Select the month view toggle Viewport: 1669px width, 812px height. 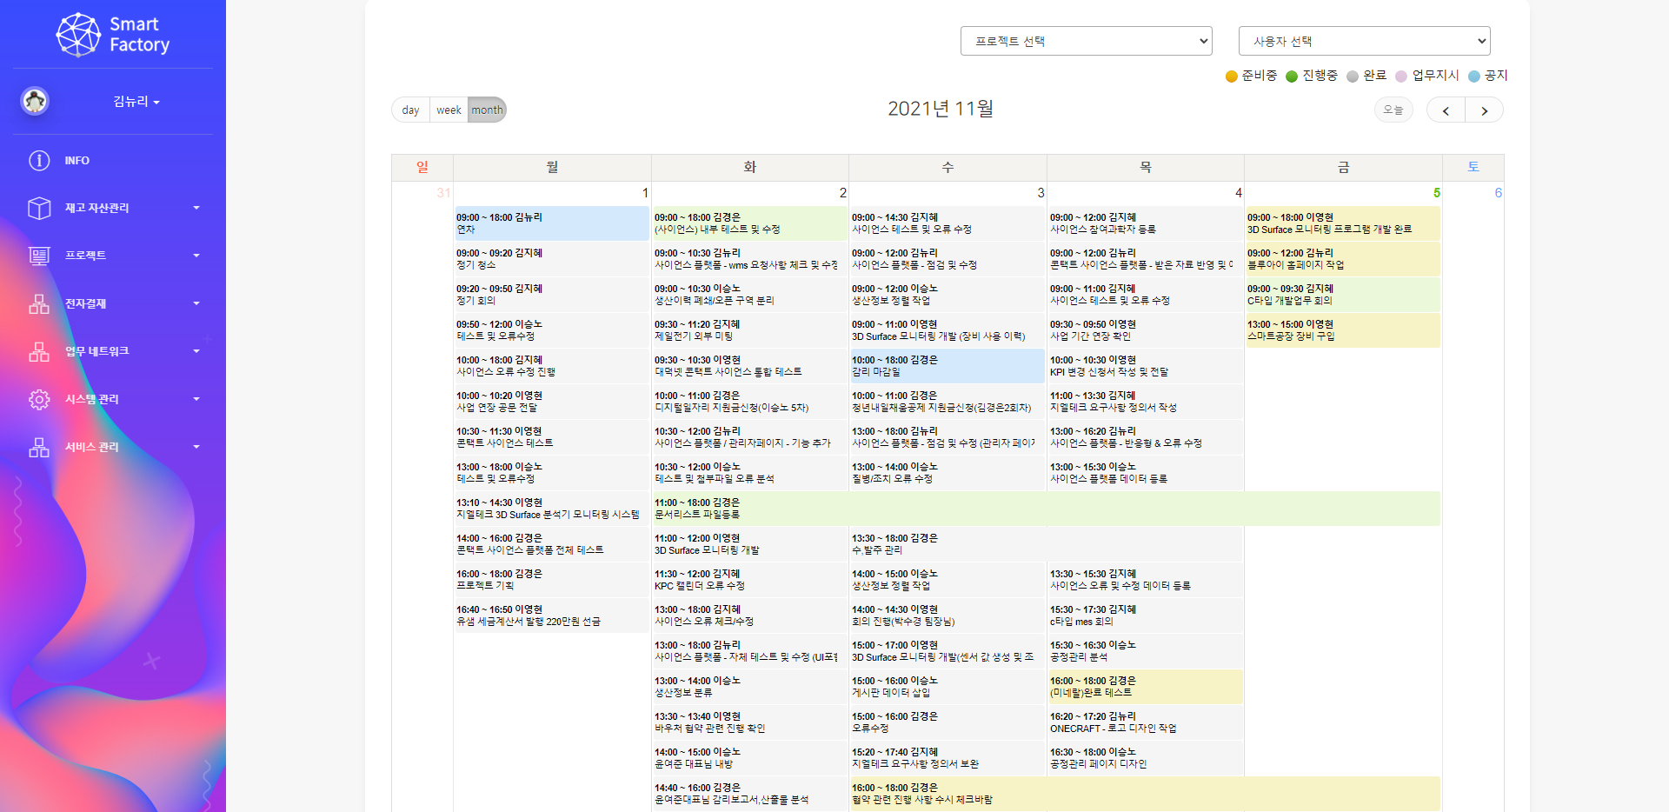click(487, 110)
